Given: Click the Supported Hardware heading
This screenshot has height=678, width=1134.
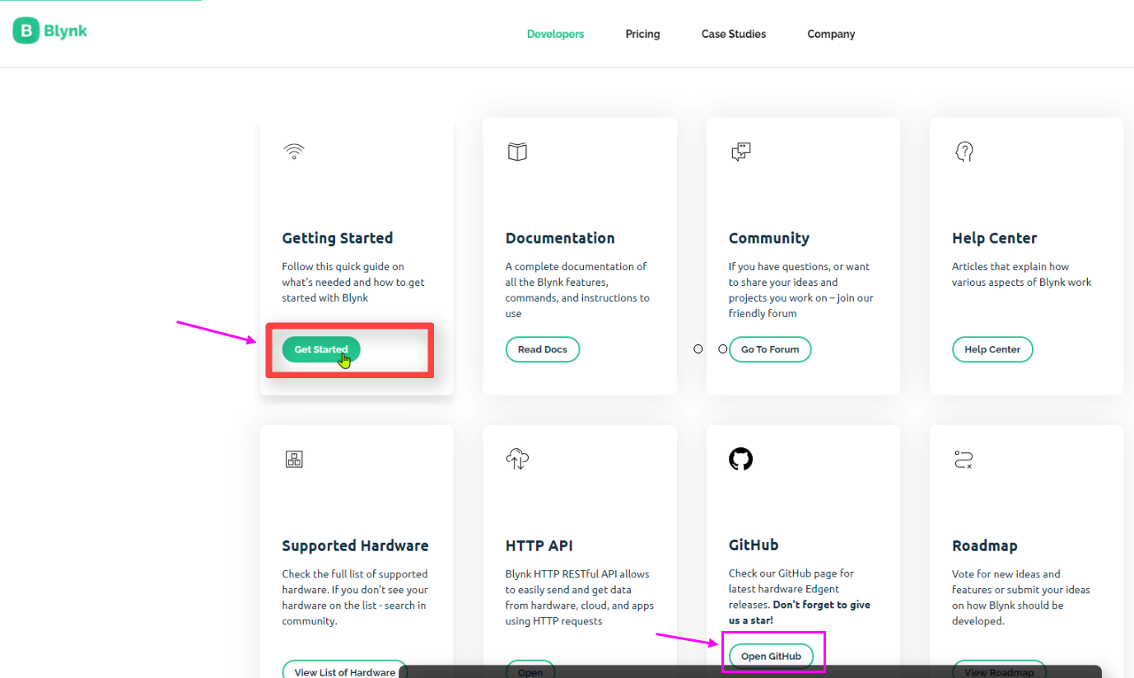Looking at the screenshot, I should 355,545.
